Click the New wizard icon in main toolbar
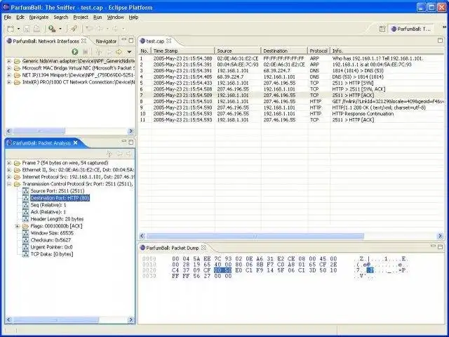Viewport: 449px width, 337px height. (x=11, y=29)
